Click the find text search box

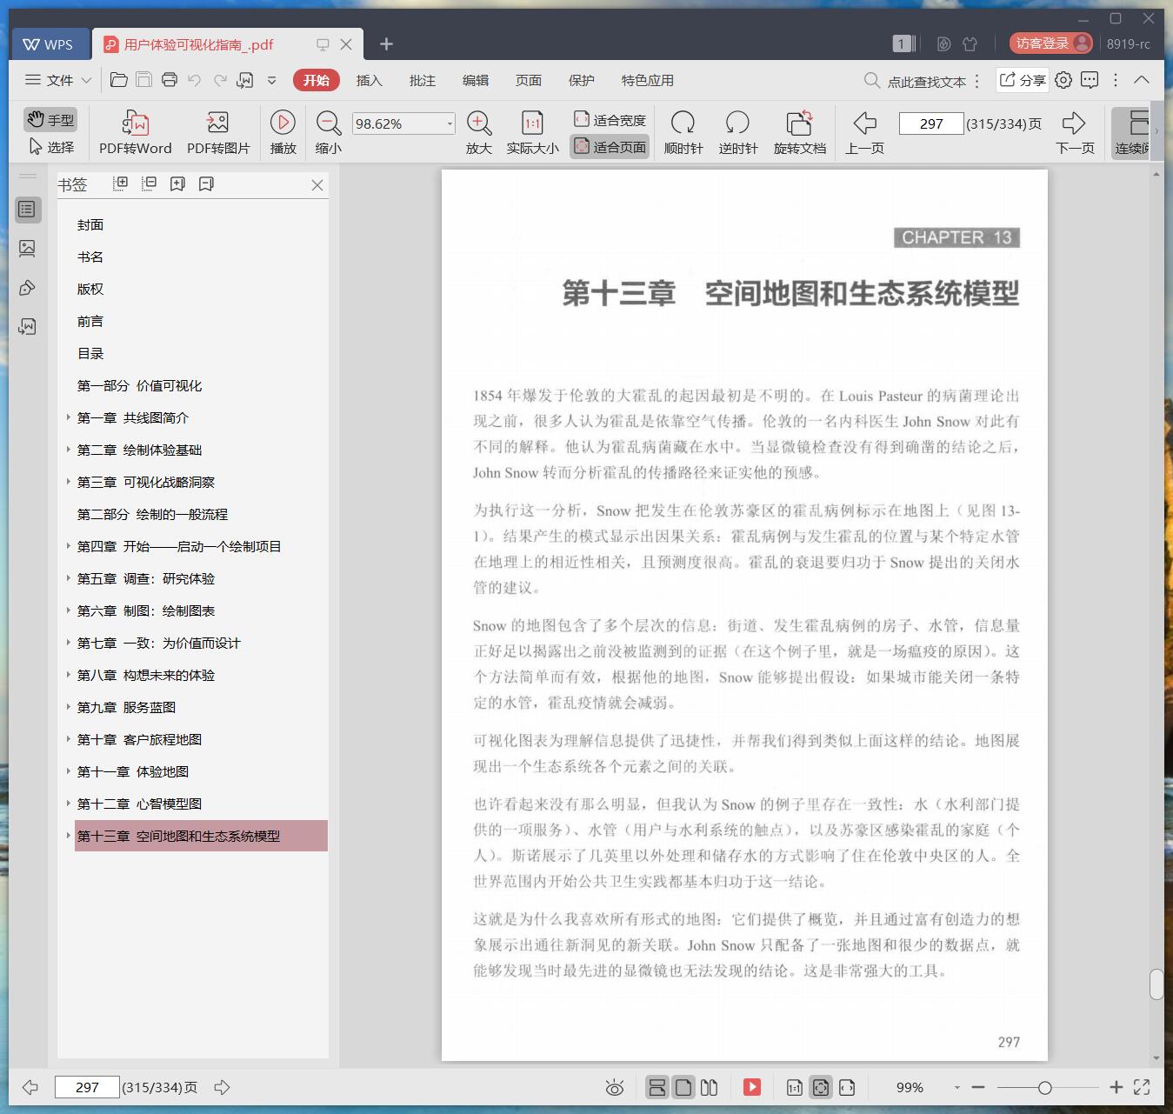click(x=916, y=81)
